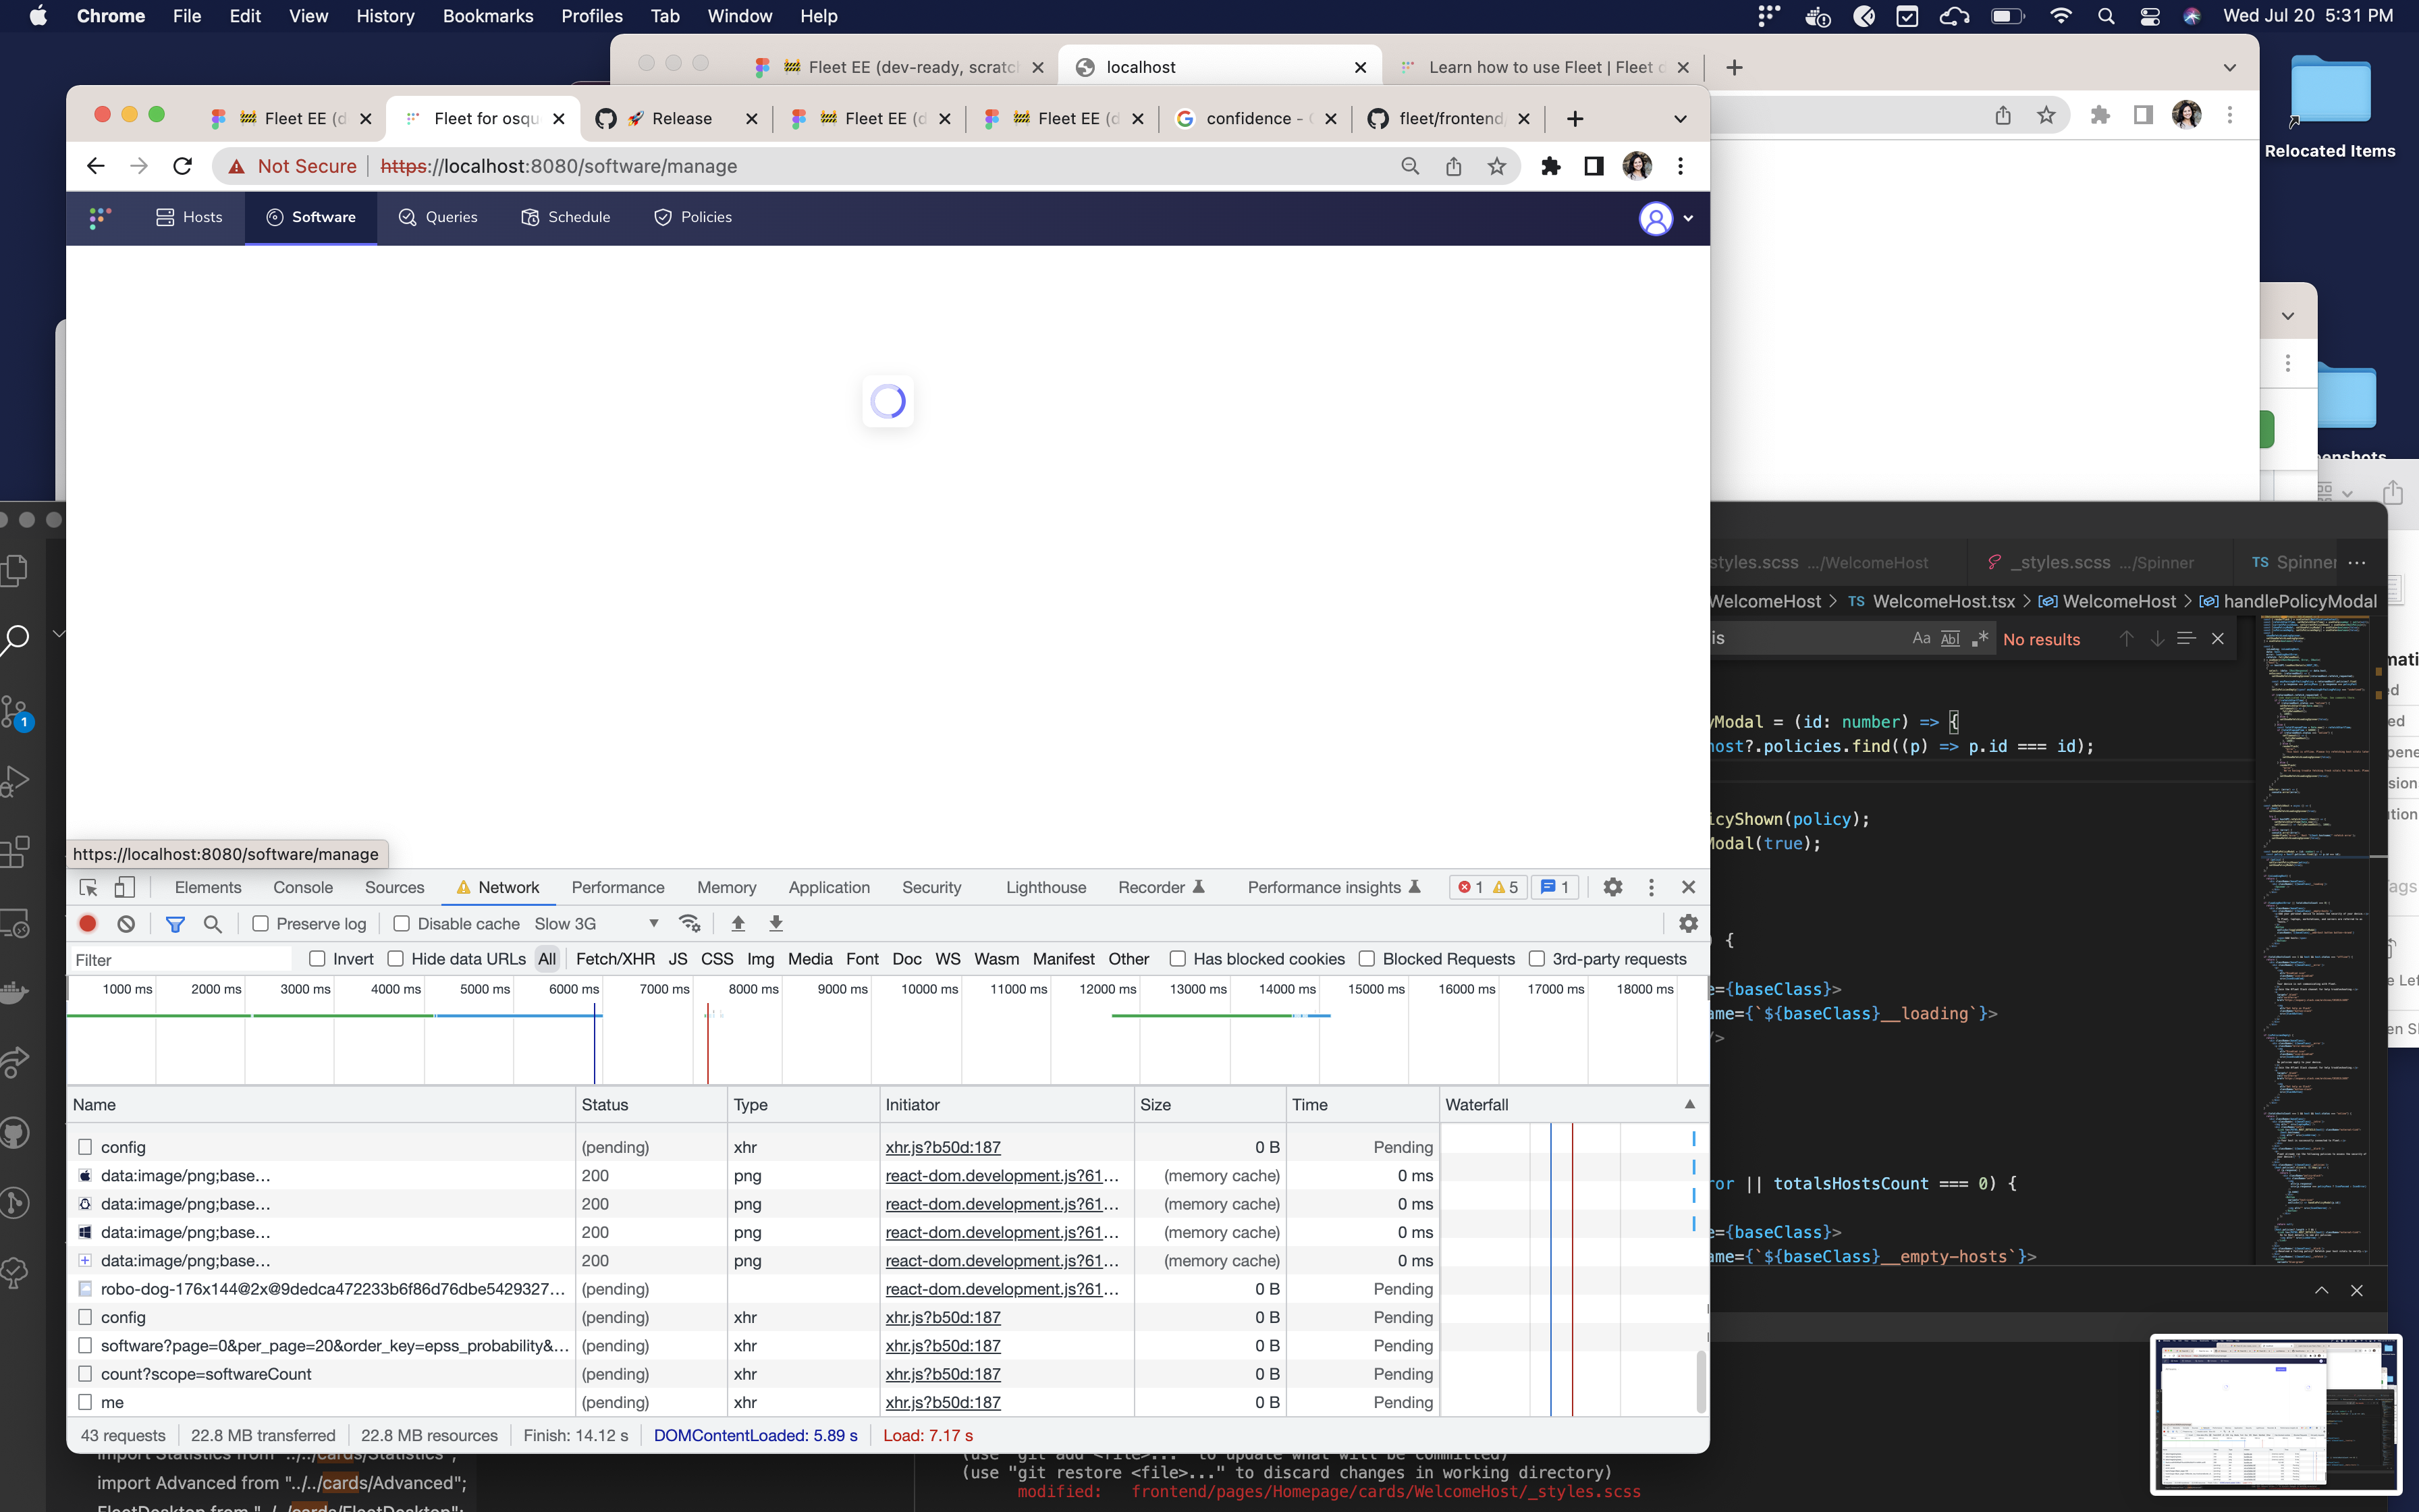The width and height of the screenshot is (2419, 1512).
Task: Check the Invert filter checkbox
Action: 317,958
